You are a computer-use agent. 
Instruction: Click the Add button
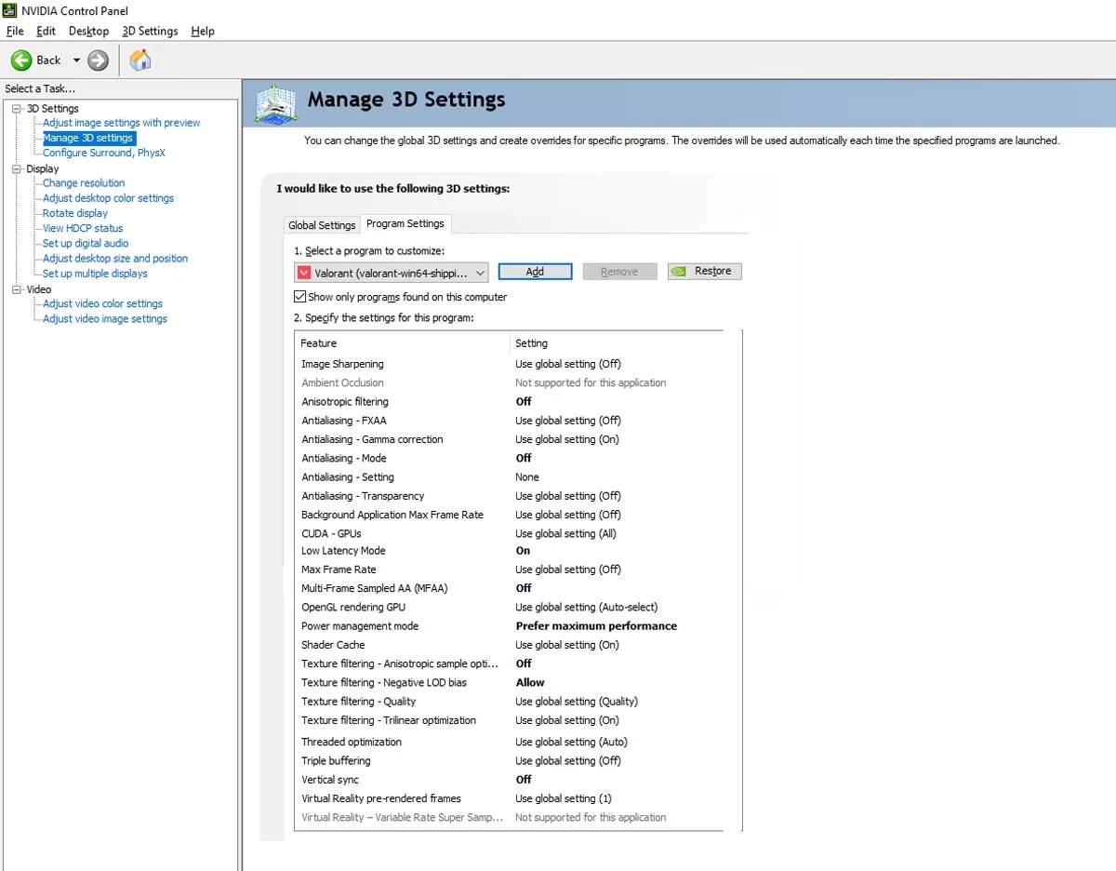click(x=535, y=272)
